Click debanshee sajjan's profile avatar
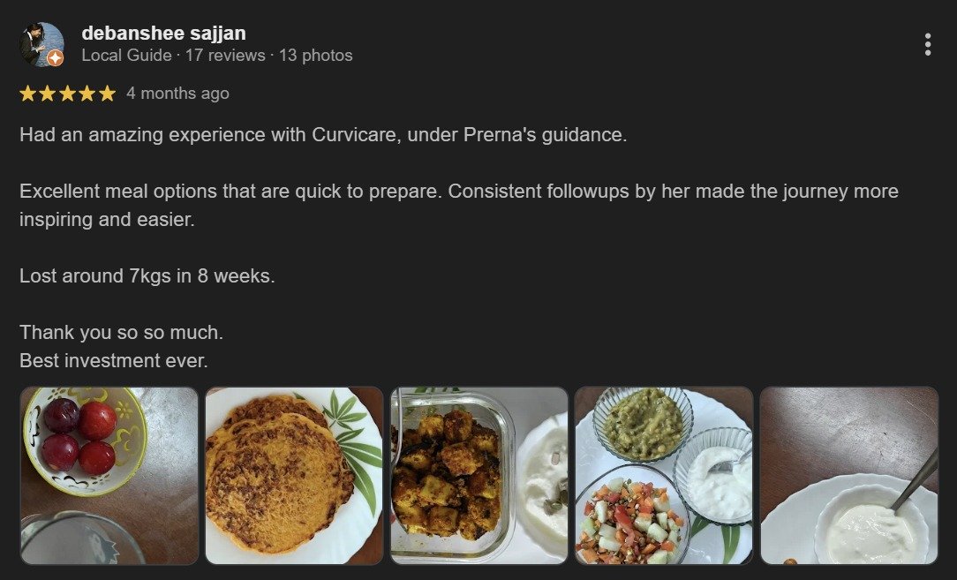Screen dimensions: 957x580 point(41,44)
